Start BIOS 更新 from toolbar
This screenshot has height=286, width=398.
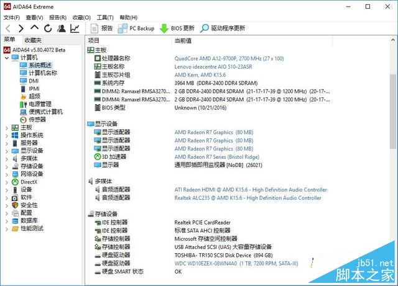pos(177,29)
